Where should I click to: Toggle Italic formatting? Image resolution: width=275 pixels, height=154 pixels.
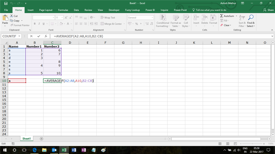(39, 24)
